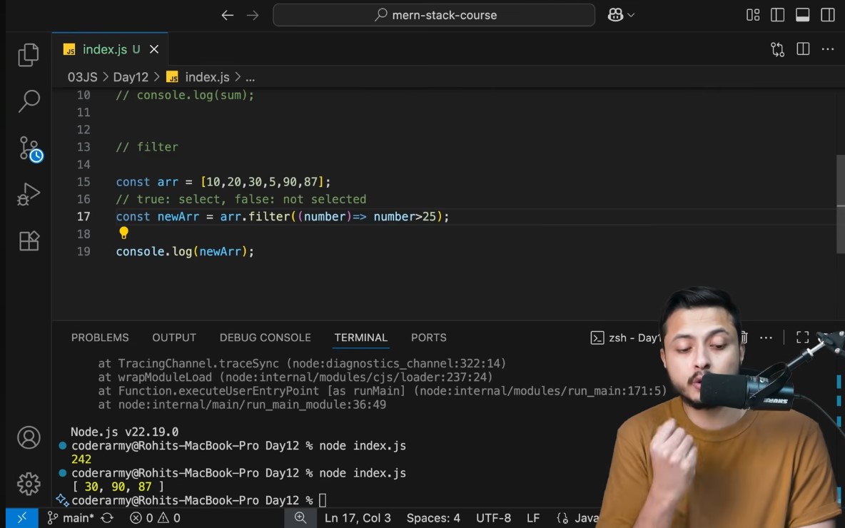Maximize the terminal panel size
Viewport: 845px width, 528px height.
pos(802,337)
